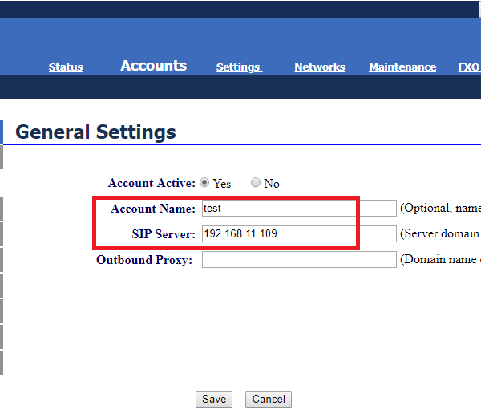Go to the Settings tab
The width and height of the screenshot is (481, 414).
pos(238,67)
